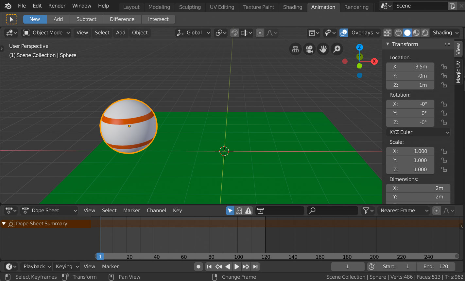465x281 pixels.
Task: Toggle viewport Overlays on or off
Action: [344, 33]
